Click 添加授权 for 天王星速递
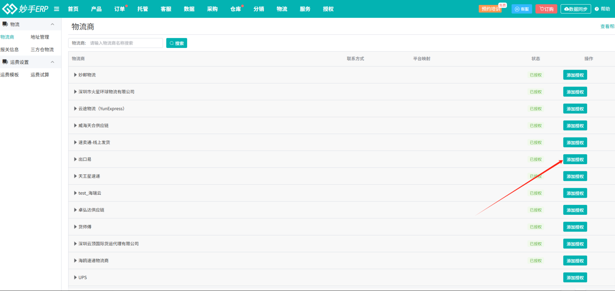Viewport: 615px width, 291px height. [x=575, y=176]
